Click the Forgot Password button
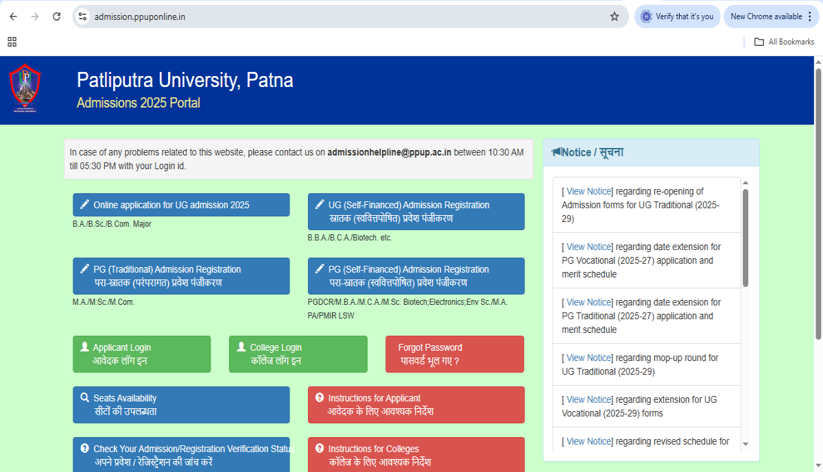 (x=455, y=354)
